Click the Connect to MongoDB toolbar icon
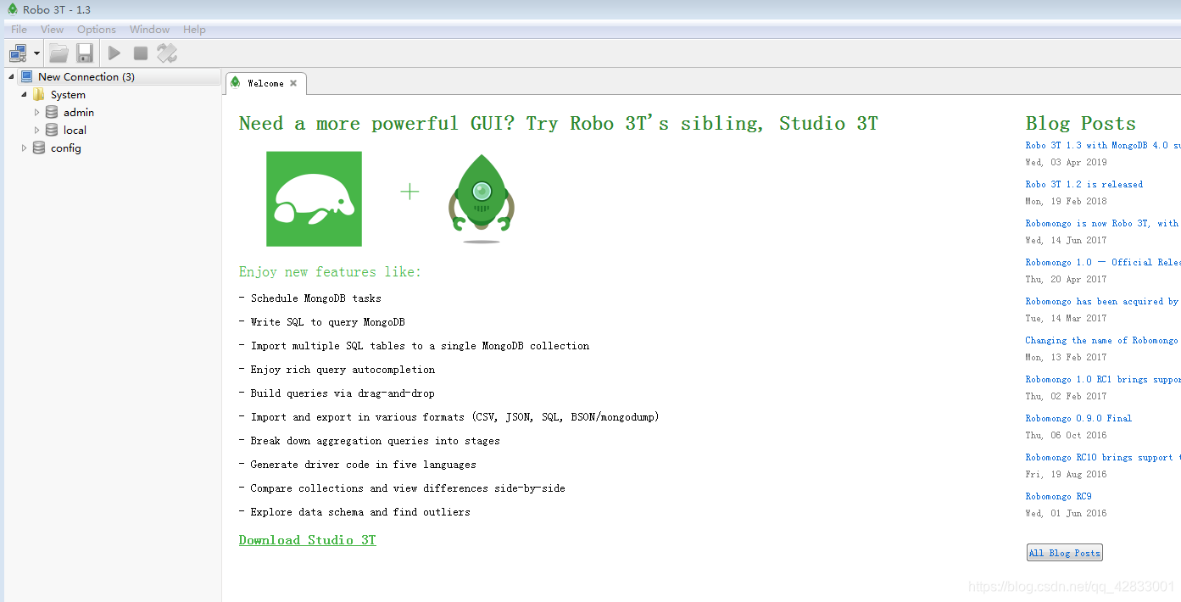Viewport: 1181px width, 602px height. pyautogui.click(x=18, y=53)
